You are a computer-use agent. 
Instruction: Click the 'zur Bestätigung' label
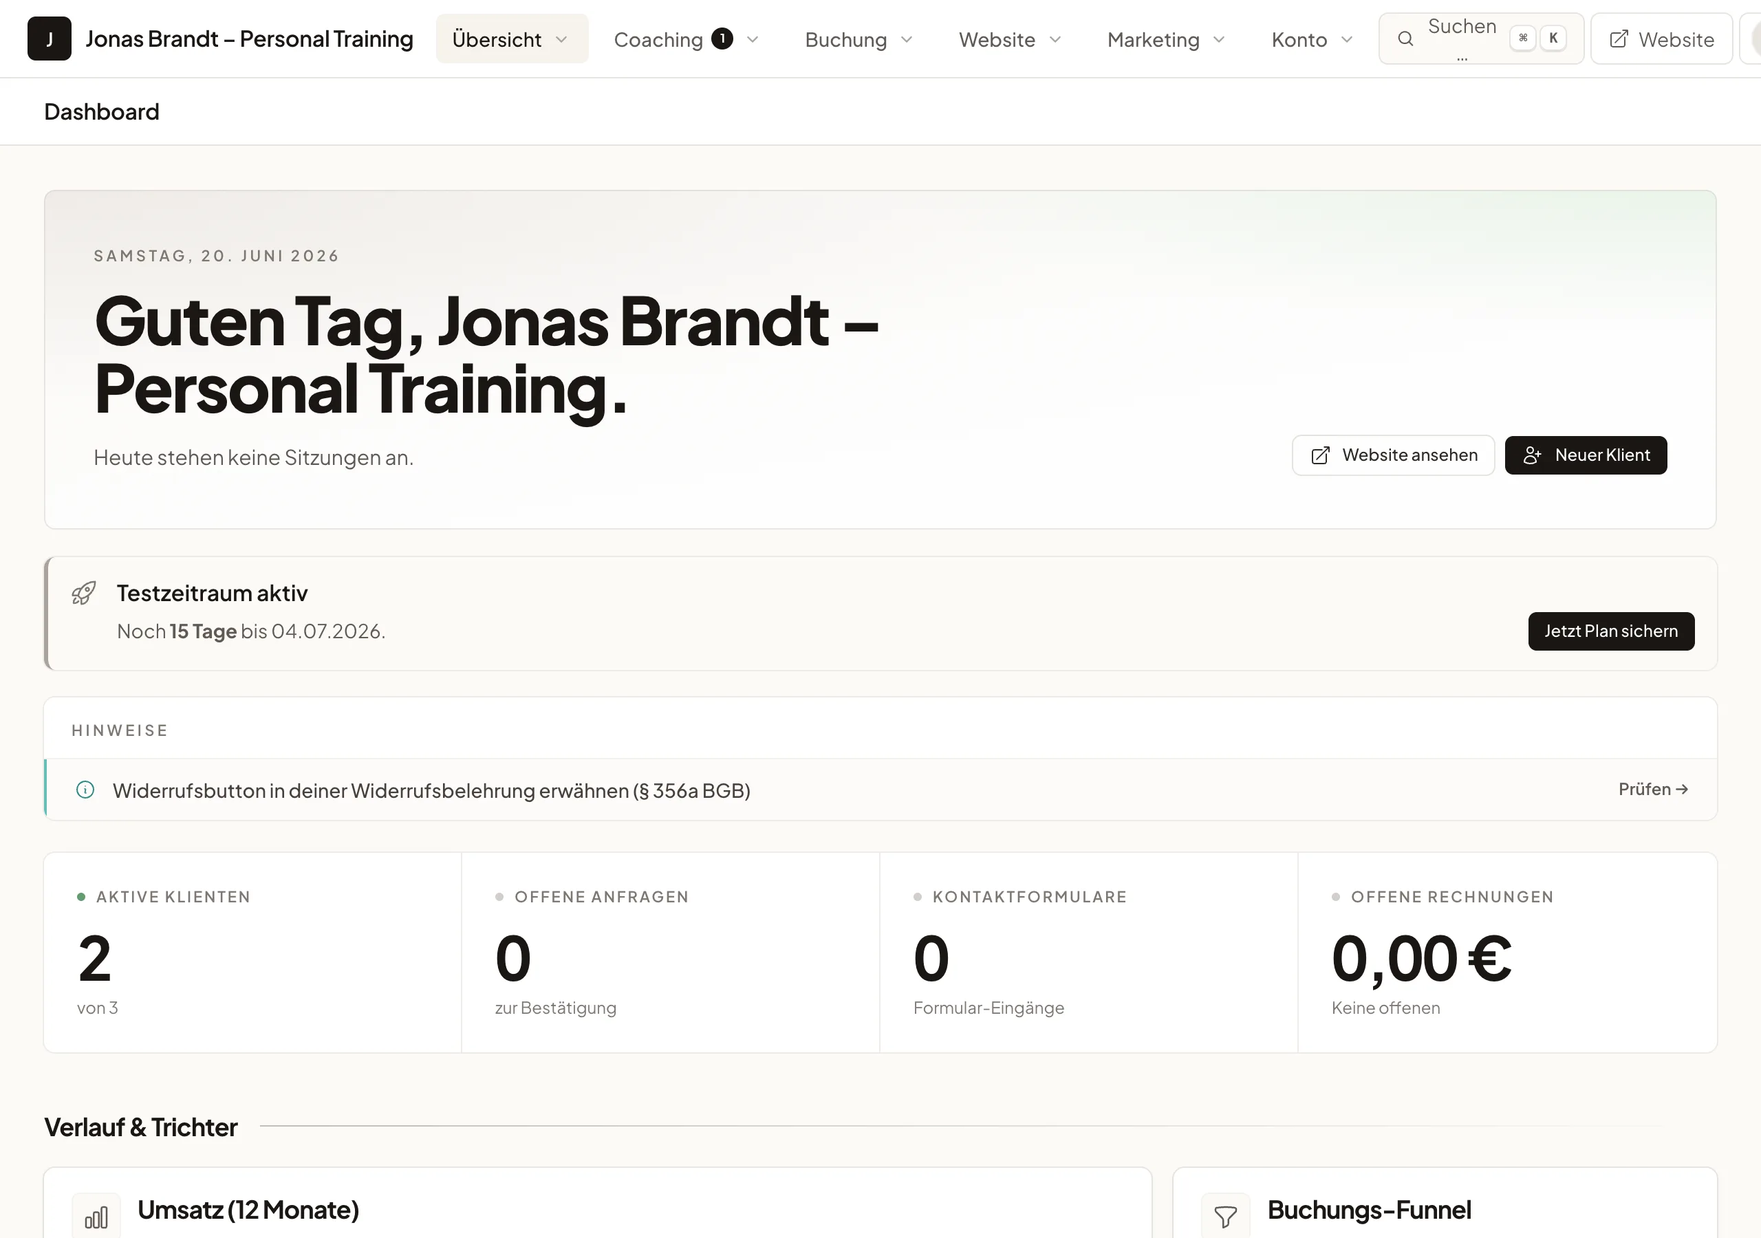coord(556,1008)
